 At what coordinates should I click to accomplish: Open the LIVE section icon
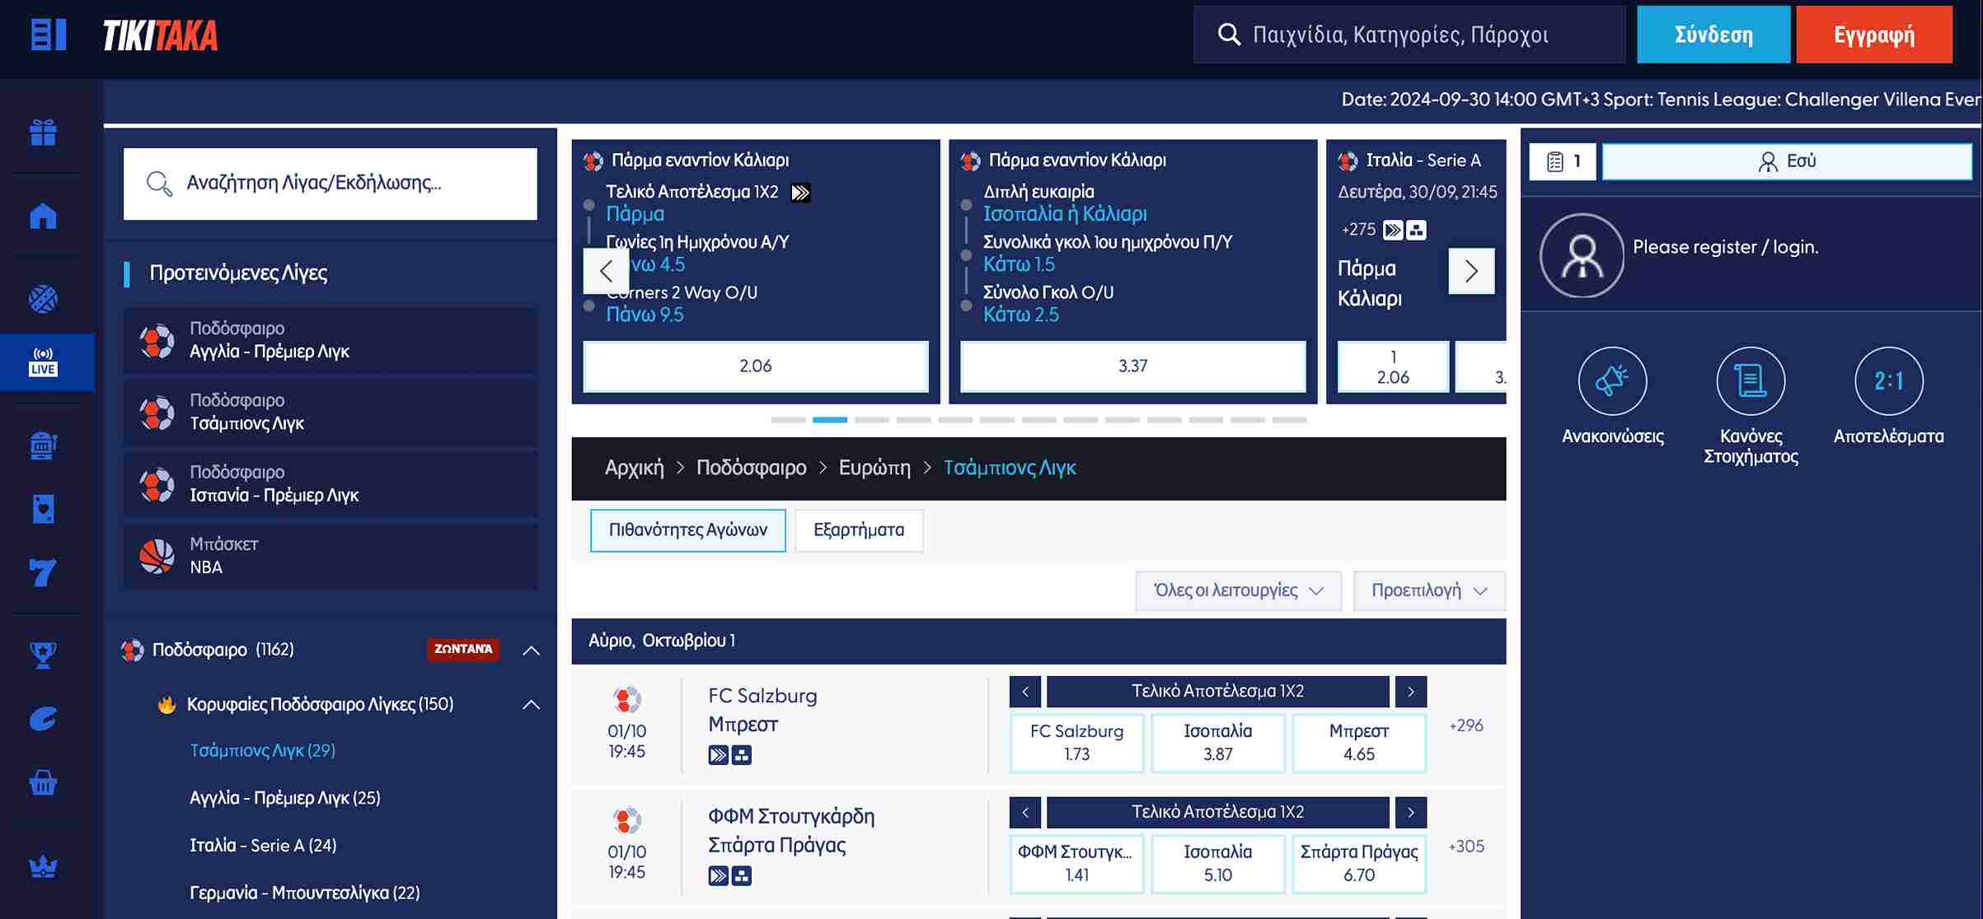(x=43, y=362)
